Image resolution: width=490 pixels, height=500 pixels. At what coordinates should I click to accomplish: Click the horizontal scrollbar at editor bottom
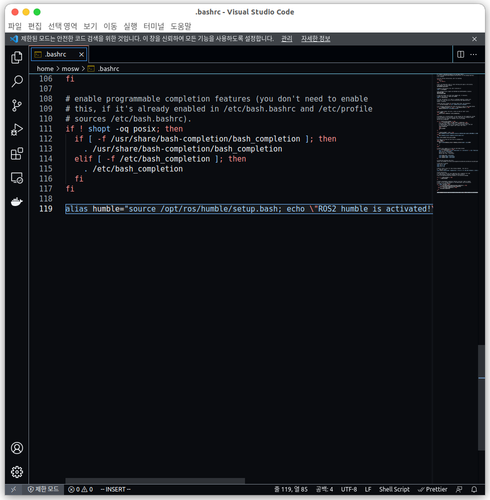pos(155,480)
